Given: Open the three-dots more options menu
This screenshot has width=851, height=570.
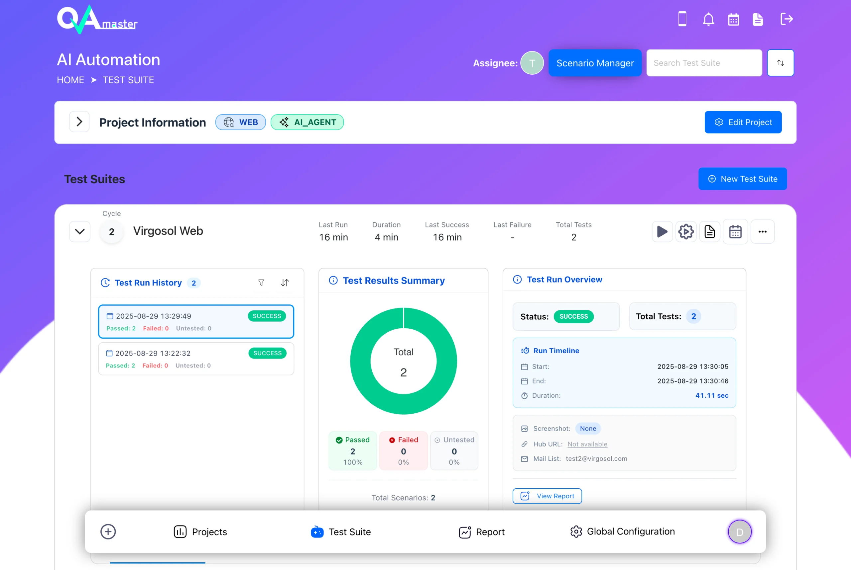Looking at the screenshot, I should click(762, 232).
